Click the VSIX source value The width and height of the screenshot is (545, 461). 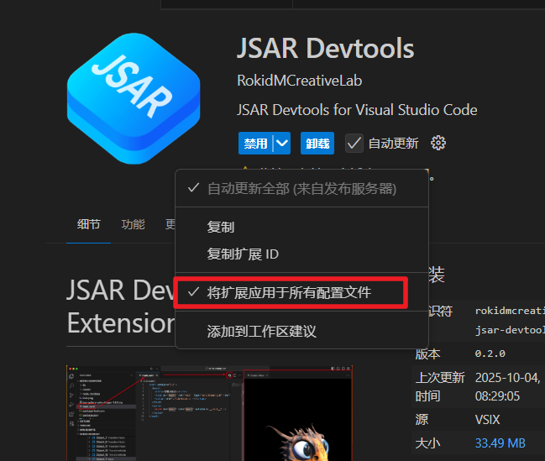click(487, 420)
